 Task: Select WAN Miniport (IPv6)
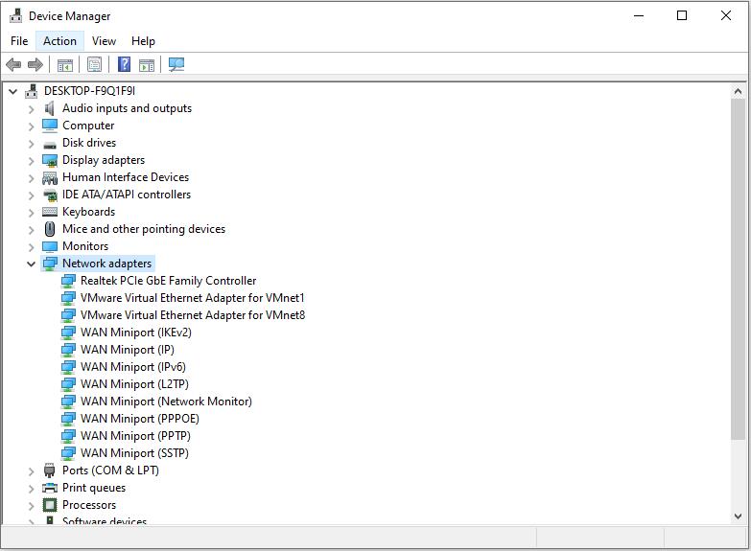133,367
